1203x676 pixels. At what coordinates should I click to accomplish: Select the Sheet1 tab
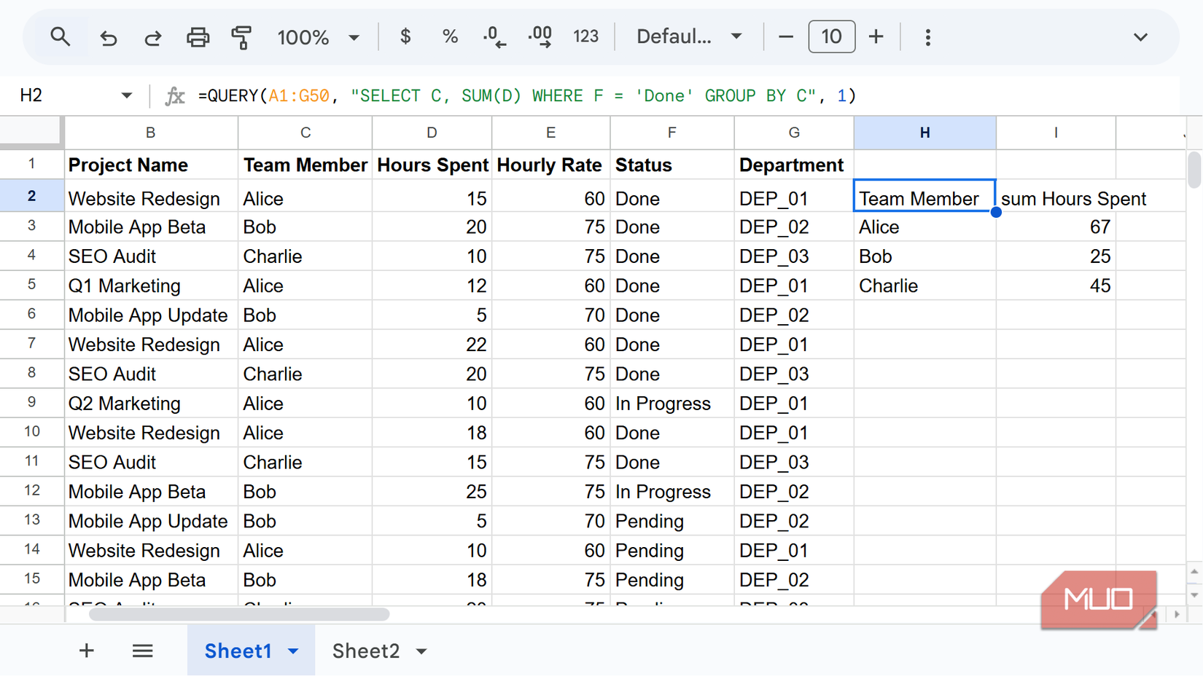[x=238, y=651]
